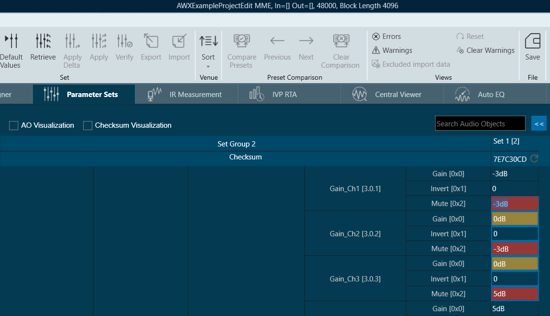The height and width of the screenshot is (316, 550).
Task: Select Gain_Ch2 [3.0.2] object
Action: pos(355,234)
